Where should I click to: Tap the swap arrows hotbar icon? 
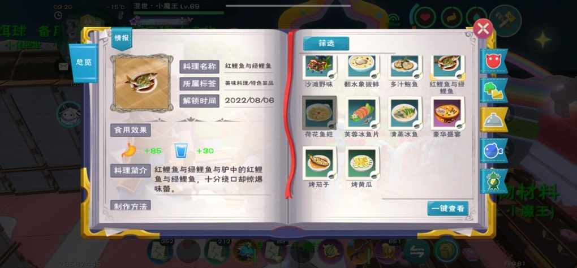coord(416,250)
